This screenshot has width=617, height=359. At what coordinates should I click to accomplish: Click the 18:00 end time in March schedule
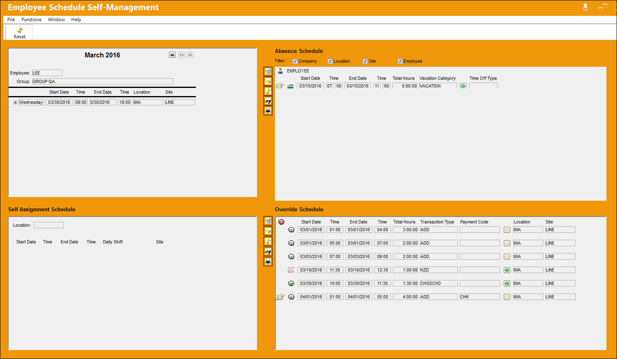pos(125,102)
